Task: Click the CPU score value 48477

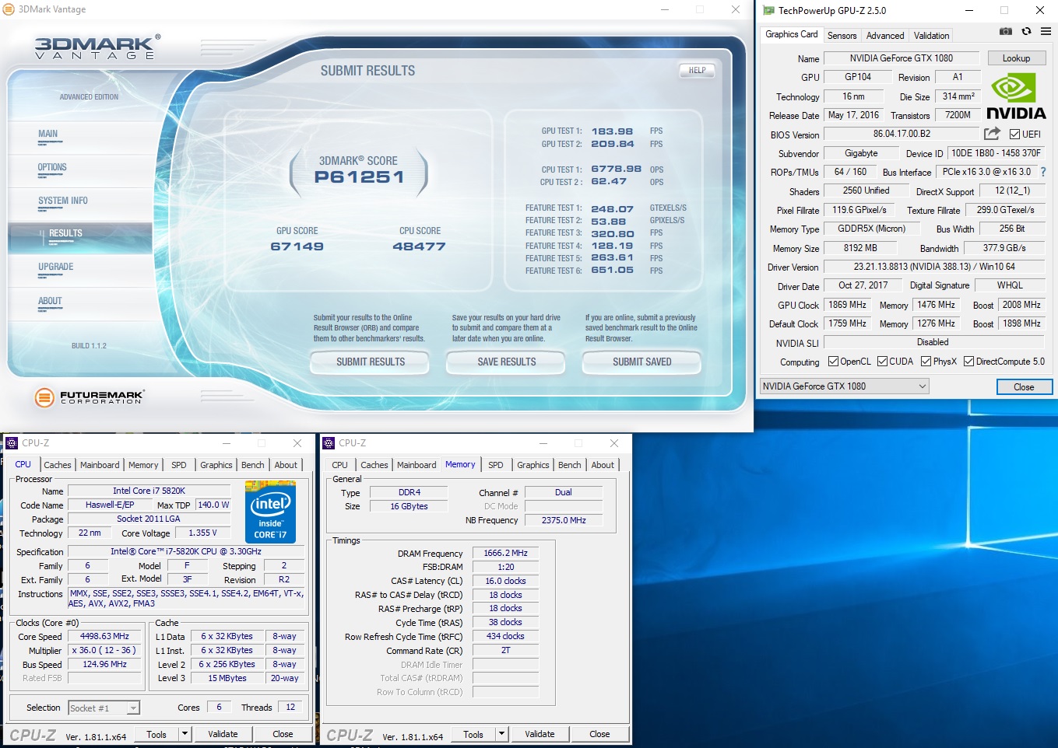Action: 420,246
